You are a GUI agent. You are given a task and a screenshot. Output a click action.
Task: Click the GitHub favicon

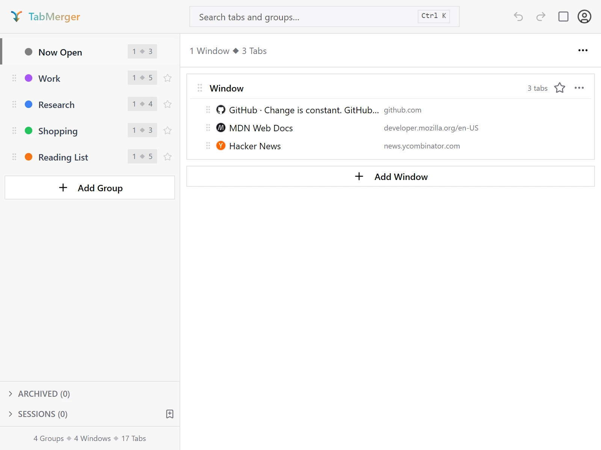[221, 109]
